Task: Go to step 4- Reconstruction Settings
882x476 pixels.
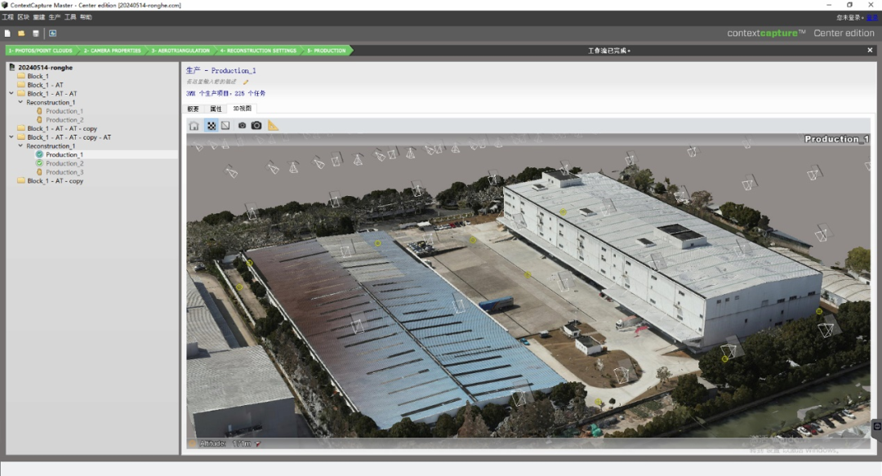Action: click(x=258, y=51)
